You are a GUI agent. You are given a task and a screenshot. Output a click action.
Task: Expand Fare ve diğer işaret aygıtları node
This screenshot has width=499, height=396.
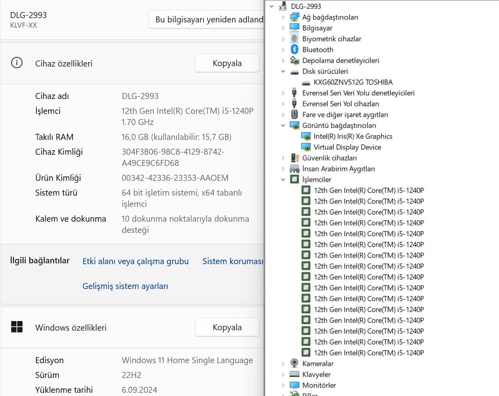[283, 115]
